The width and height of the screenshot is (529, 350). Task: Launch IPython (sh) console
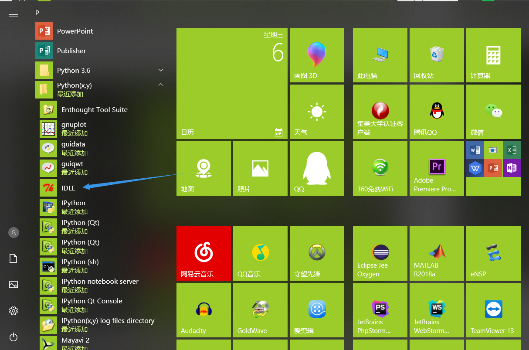coord(102,266)
